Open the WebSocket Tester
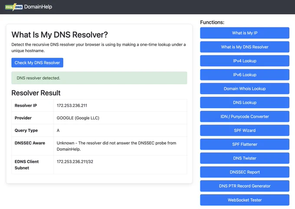 [245, 200]
